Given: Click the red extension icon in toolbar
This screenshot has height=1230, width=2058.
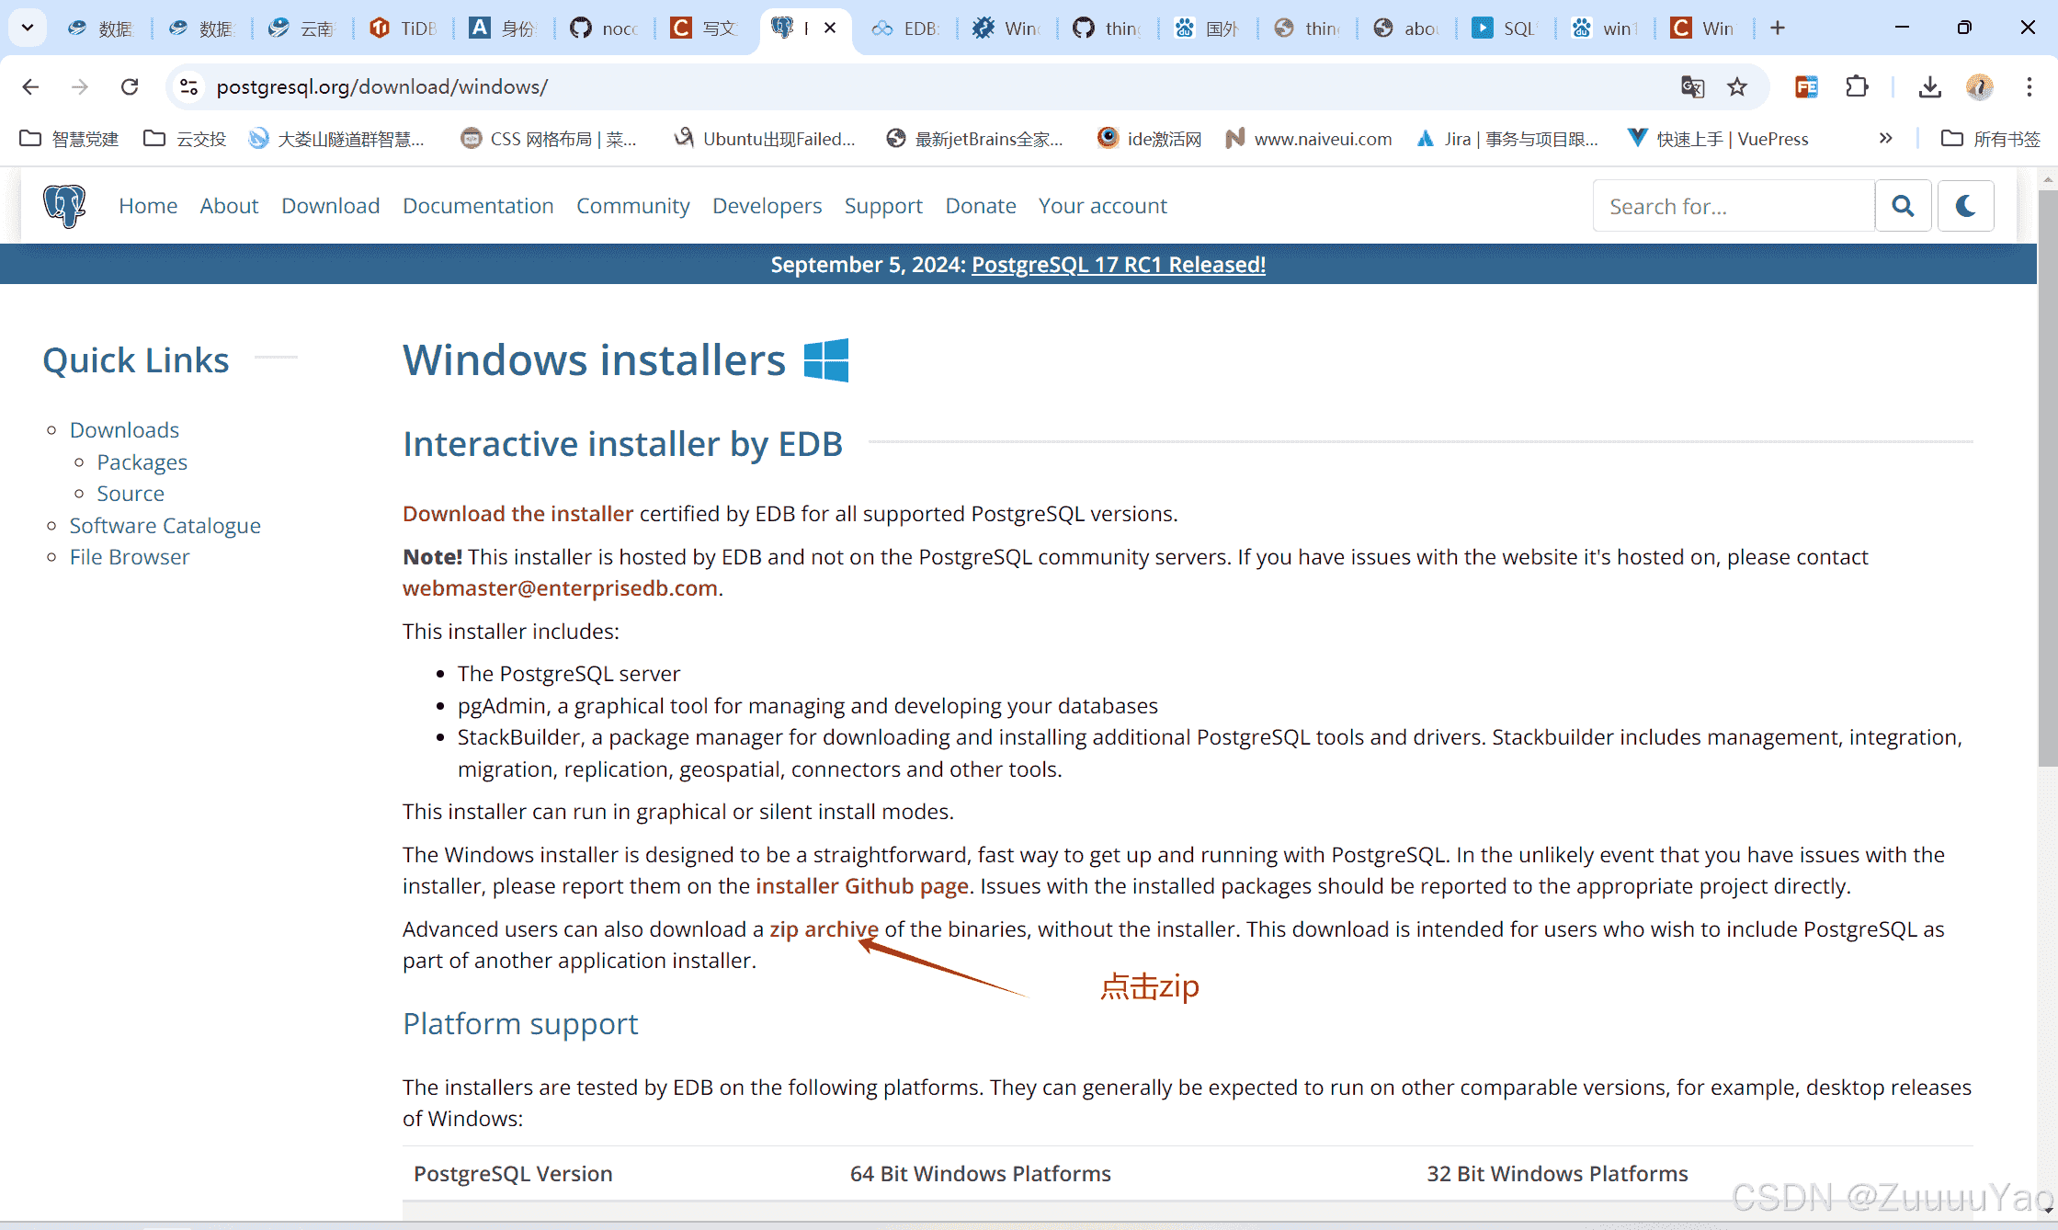Looking at the screenshot, I should [1806, 86].
